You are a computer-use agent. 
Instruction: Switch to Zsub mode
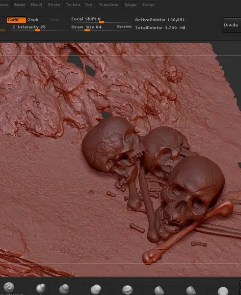point(33,20)
